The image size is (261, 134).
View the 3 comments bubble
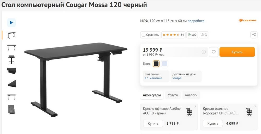pos(204,35)
